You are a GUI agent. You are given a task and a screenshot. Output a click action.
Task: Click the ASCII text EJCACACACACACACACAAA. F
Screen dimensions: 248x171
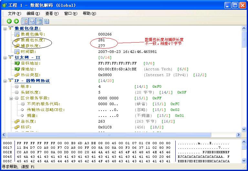tap(203, 157)
